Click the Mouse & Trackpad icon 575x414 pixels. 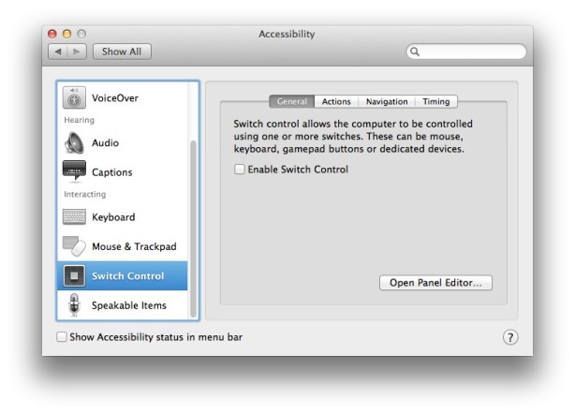tap(74, 246)
